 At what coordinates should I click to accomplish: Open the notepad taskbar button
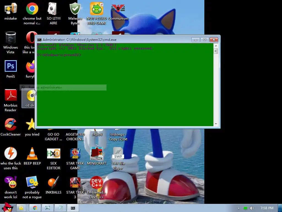click(60, 208)
